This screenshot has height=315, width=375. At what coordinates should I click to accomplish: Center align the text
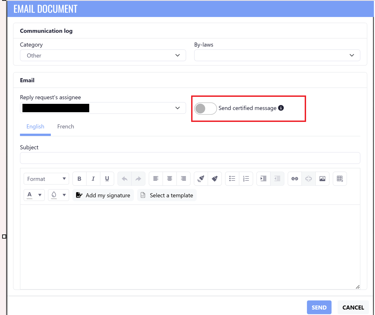tap(170, 179)
